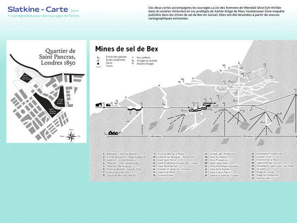Click legend entry 'Escalier des 70 Marches'
Viewport: 297px width, 223px height.
point(223,154)
